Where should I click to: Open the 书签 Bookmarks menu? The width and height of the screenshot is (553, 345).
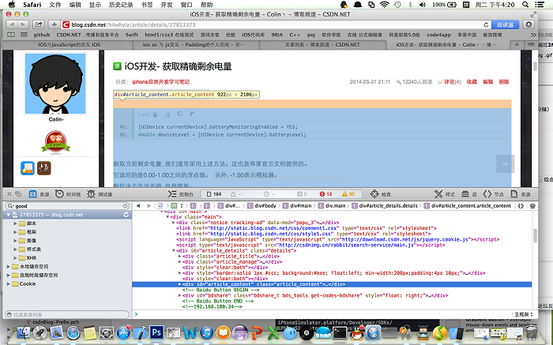pos(147,5)
